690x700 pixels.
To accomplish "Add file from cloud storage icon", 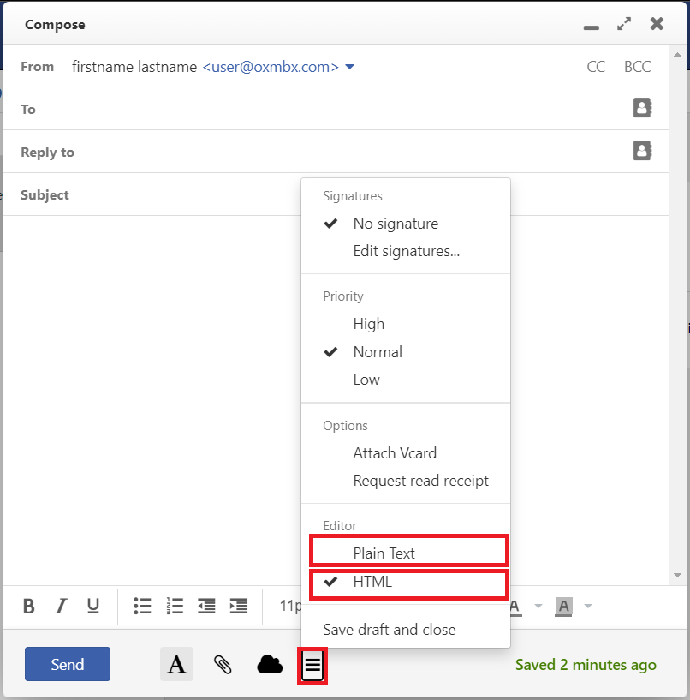I will tap(270, 665).
